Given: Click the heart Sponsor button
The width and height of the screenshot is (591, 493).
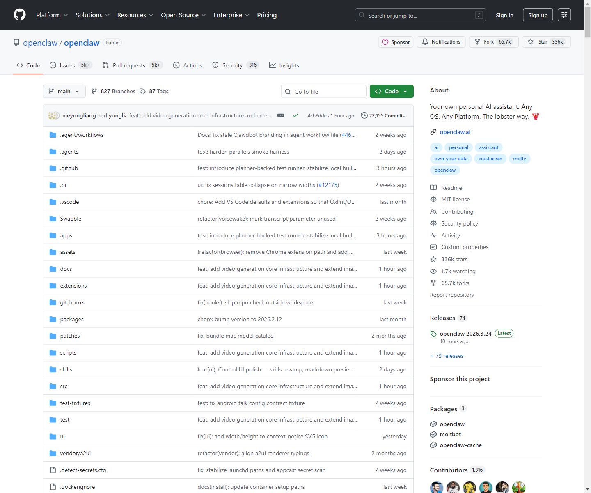Looking at the screenshot, I should [396, 42].
